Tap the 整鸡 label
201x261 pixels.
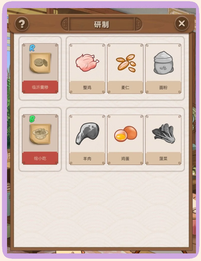click(x=87, y=88)
